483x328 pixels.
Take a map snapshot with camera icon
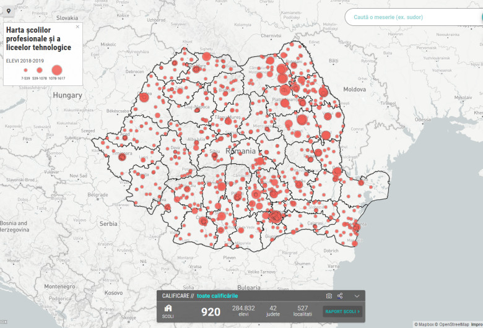tap(329, 296)
